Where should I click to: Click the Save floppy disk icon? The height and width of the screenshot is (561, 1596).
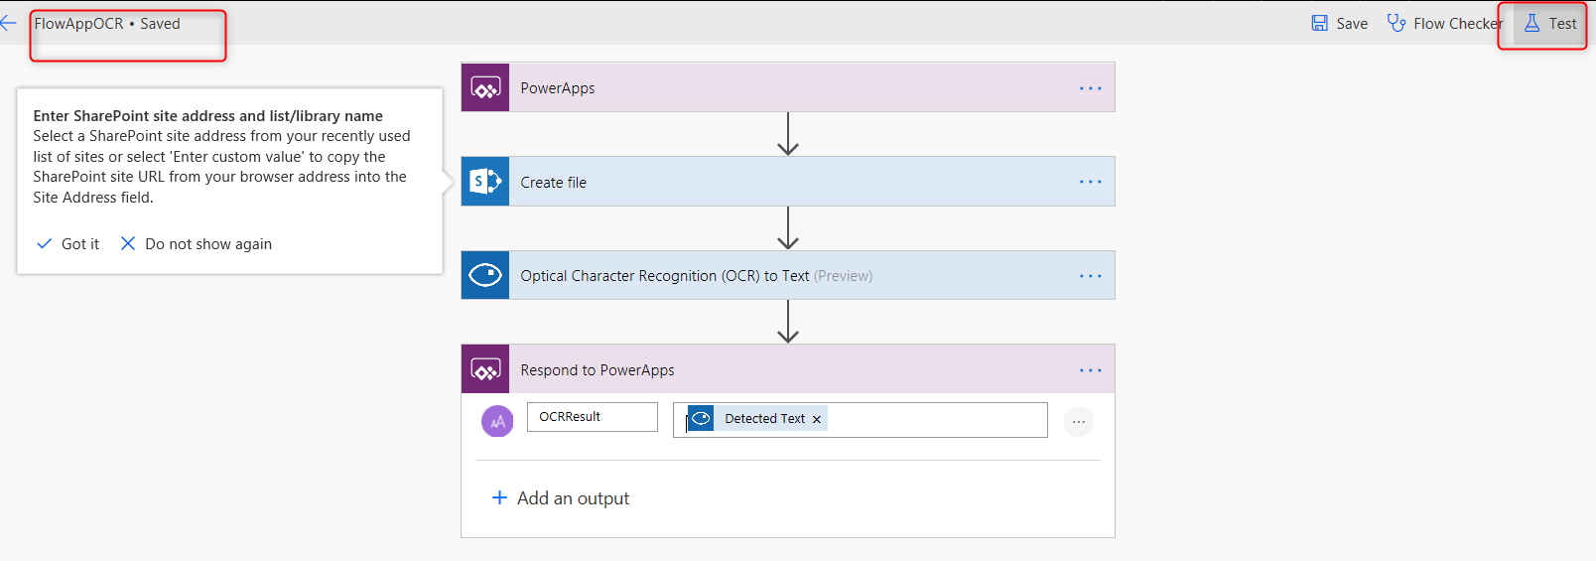(1319, 23)
